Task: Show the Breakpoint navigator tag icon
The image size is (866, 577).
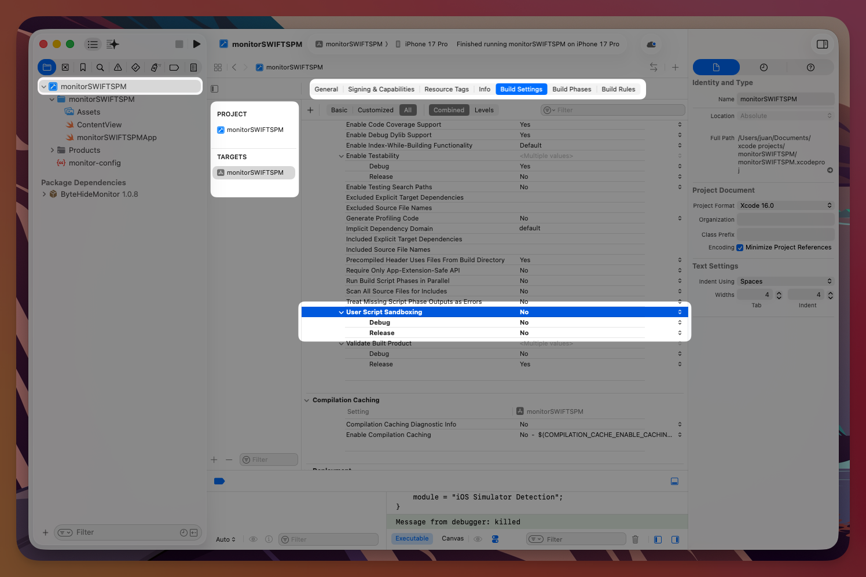Action: [174, 67]
